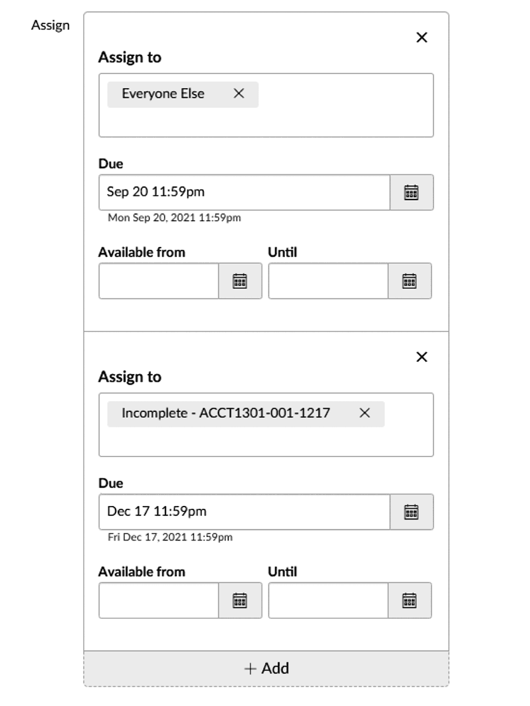Click the Sep 20 11:59pm due field
Image resolution: width=530 pixels, height=706 pixels.
point(244,192)
